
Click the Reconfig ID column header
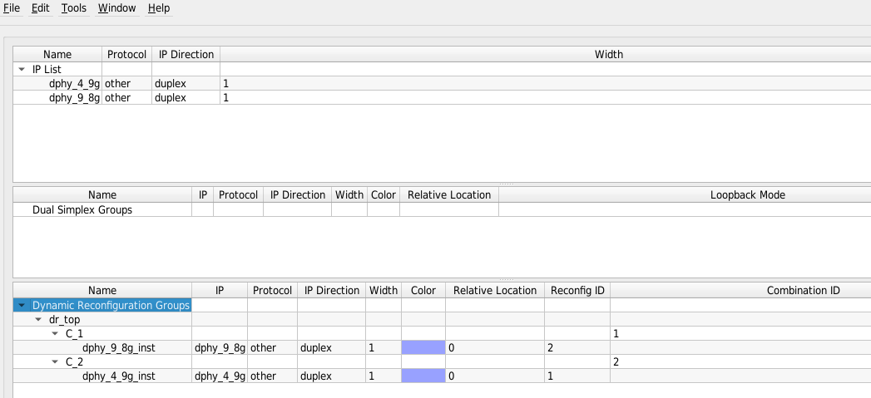click(577, 291)
